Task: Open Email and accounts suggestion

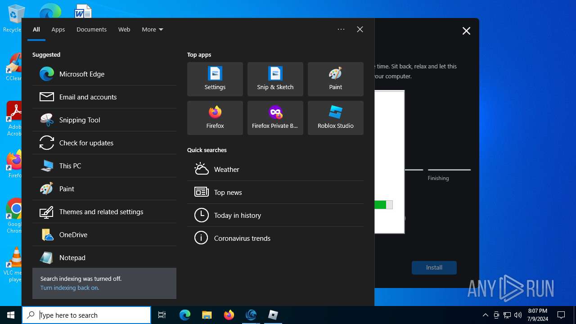Action: tap(104, 97)
